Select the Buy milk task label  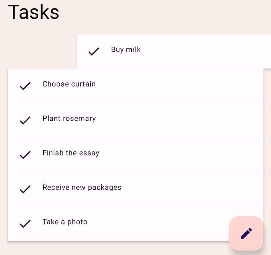coord(126,50)
